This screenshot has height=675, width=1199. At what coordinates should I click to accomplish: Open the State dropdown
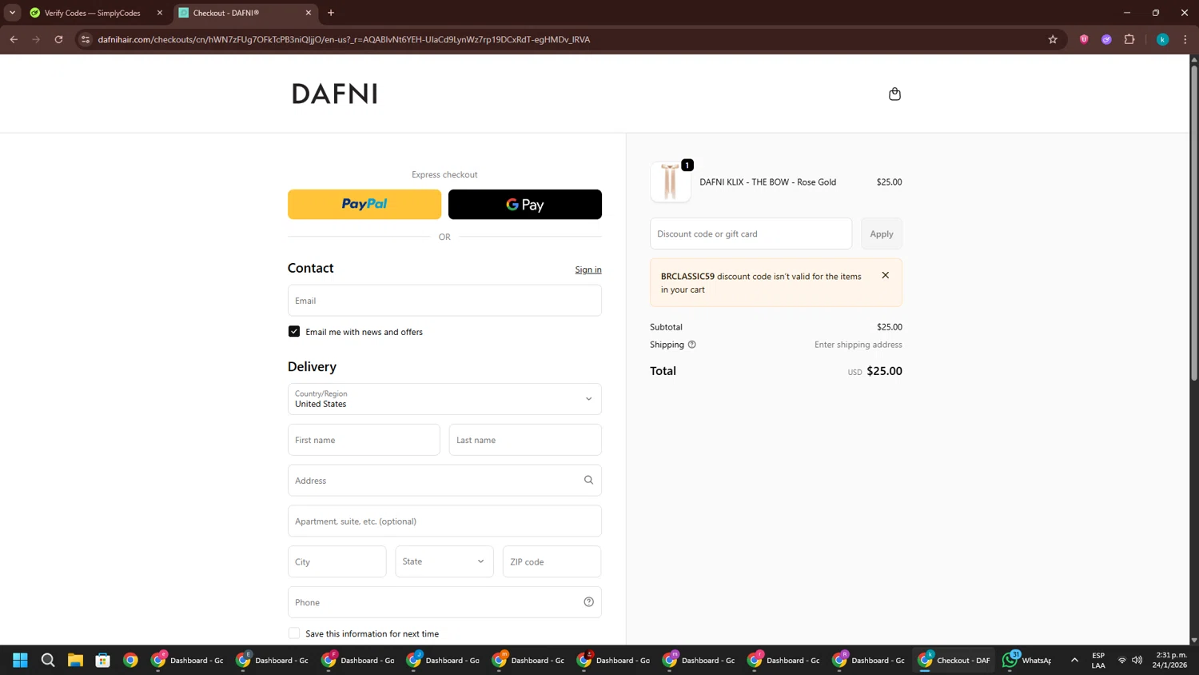coord(444,561)
